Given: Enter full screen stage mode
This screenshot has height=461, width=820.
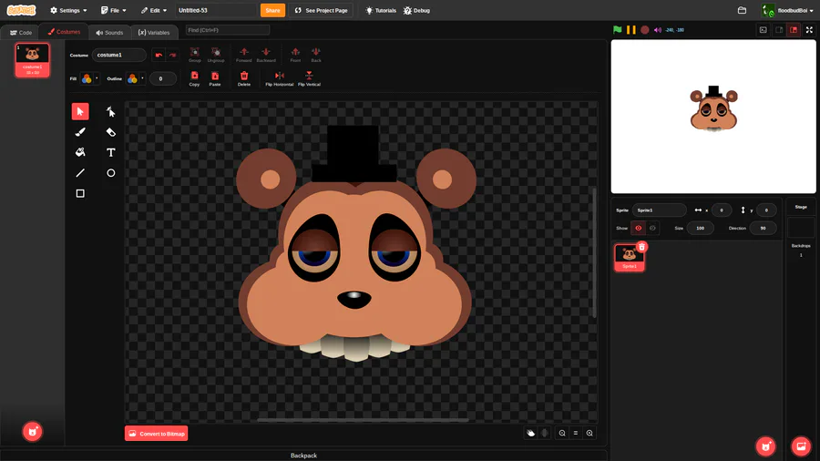Looking at the screenshot, I should (x=809, y=30).
